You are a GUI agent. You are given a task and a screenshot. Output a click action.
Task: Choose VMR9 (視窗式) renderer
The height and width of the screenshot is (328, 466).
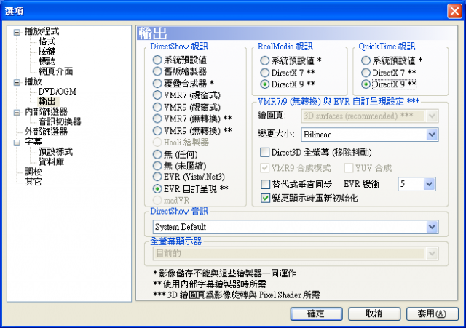pos(157,107)
